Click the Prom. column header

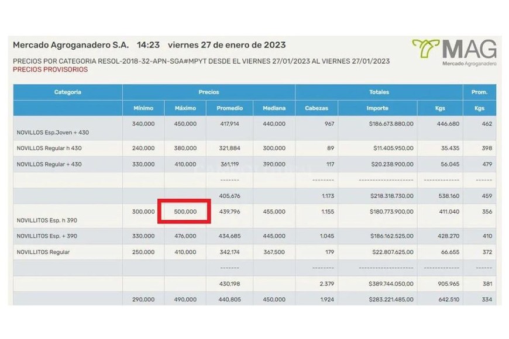point(479,92)
